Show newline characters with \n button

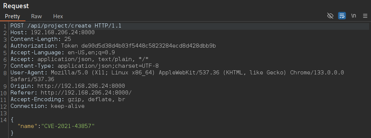pos(353,16)
